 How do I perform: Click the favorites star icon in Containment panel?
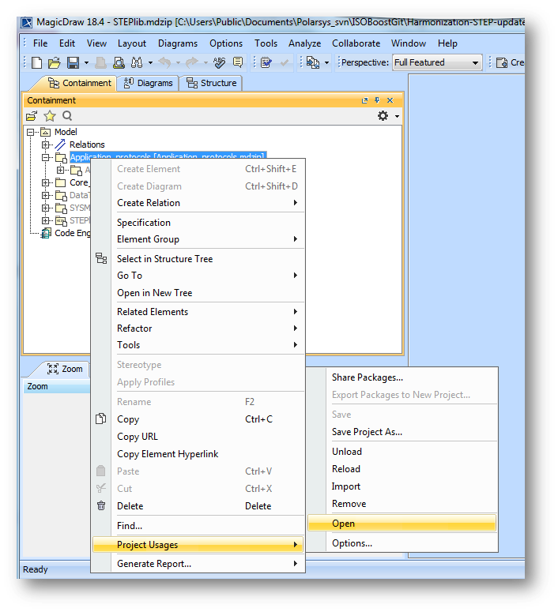(50, 116)
